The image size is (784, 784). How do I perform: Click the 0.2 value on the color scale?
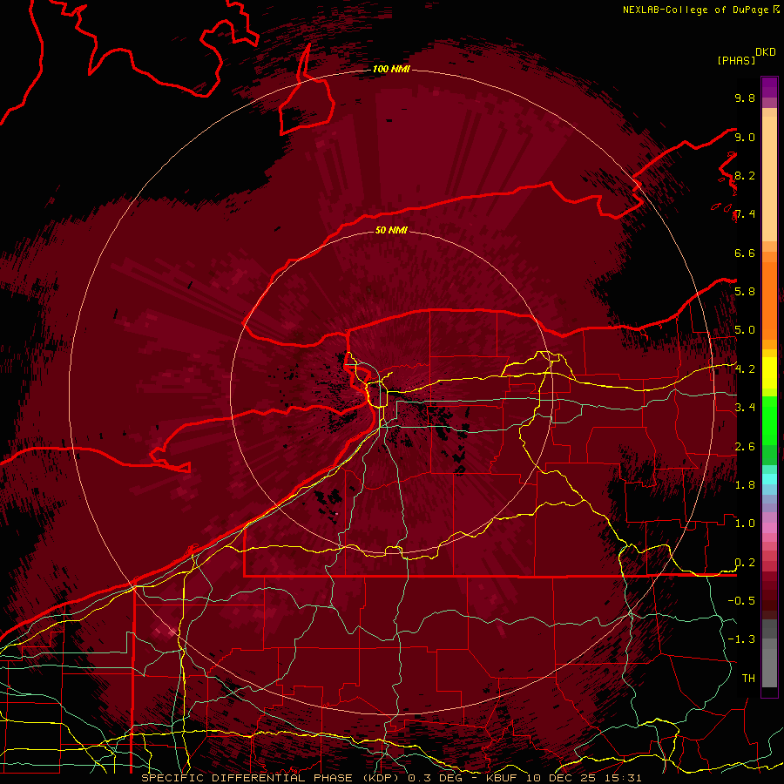click(745, 562)
